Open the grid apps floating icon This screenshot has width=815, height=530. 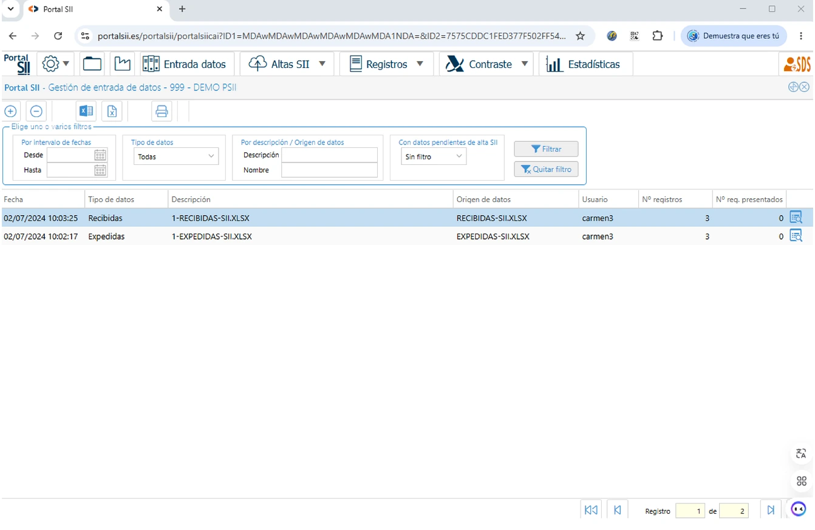click(801, 481)
